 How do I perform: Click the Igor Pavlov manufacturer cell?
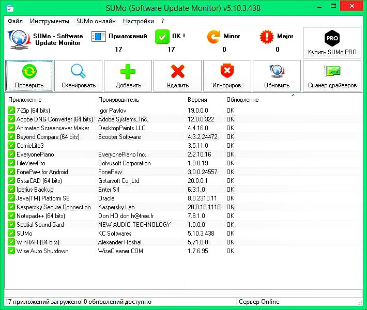pos(112,110)
